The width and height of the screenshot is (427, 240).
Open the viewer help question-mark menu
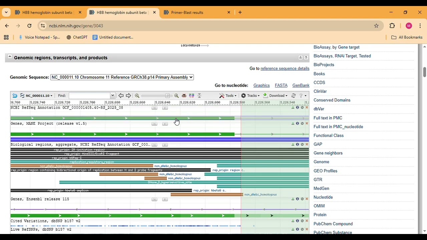(x=303, y=96)
